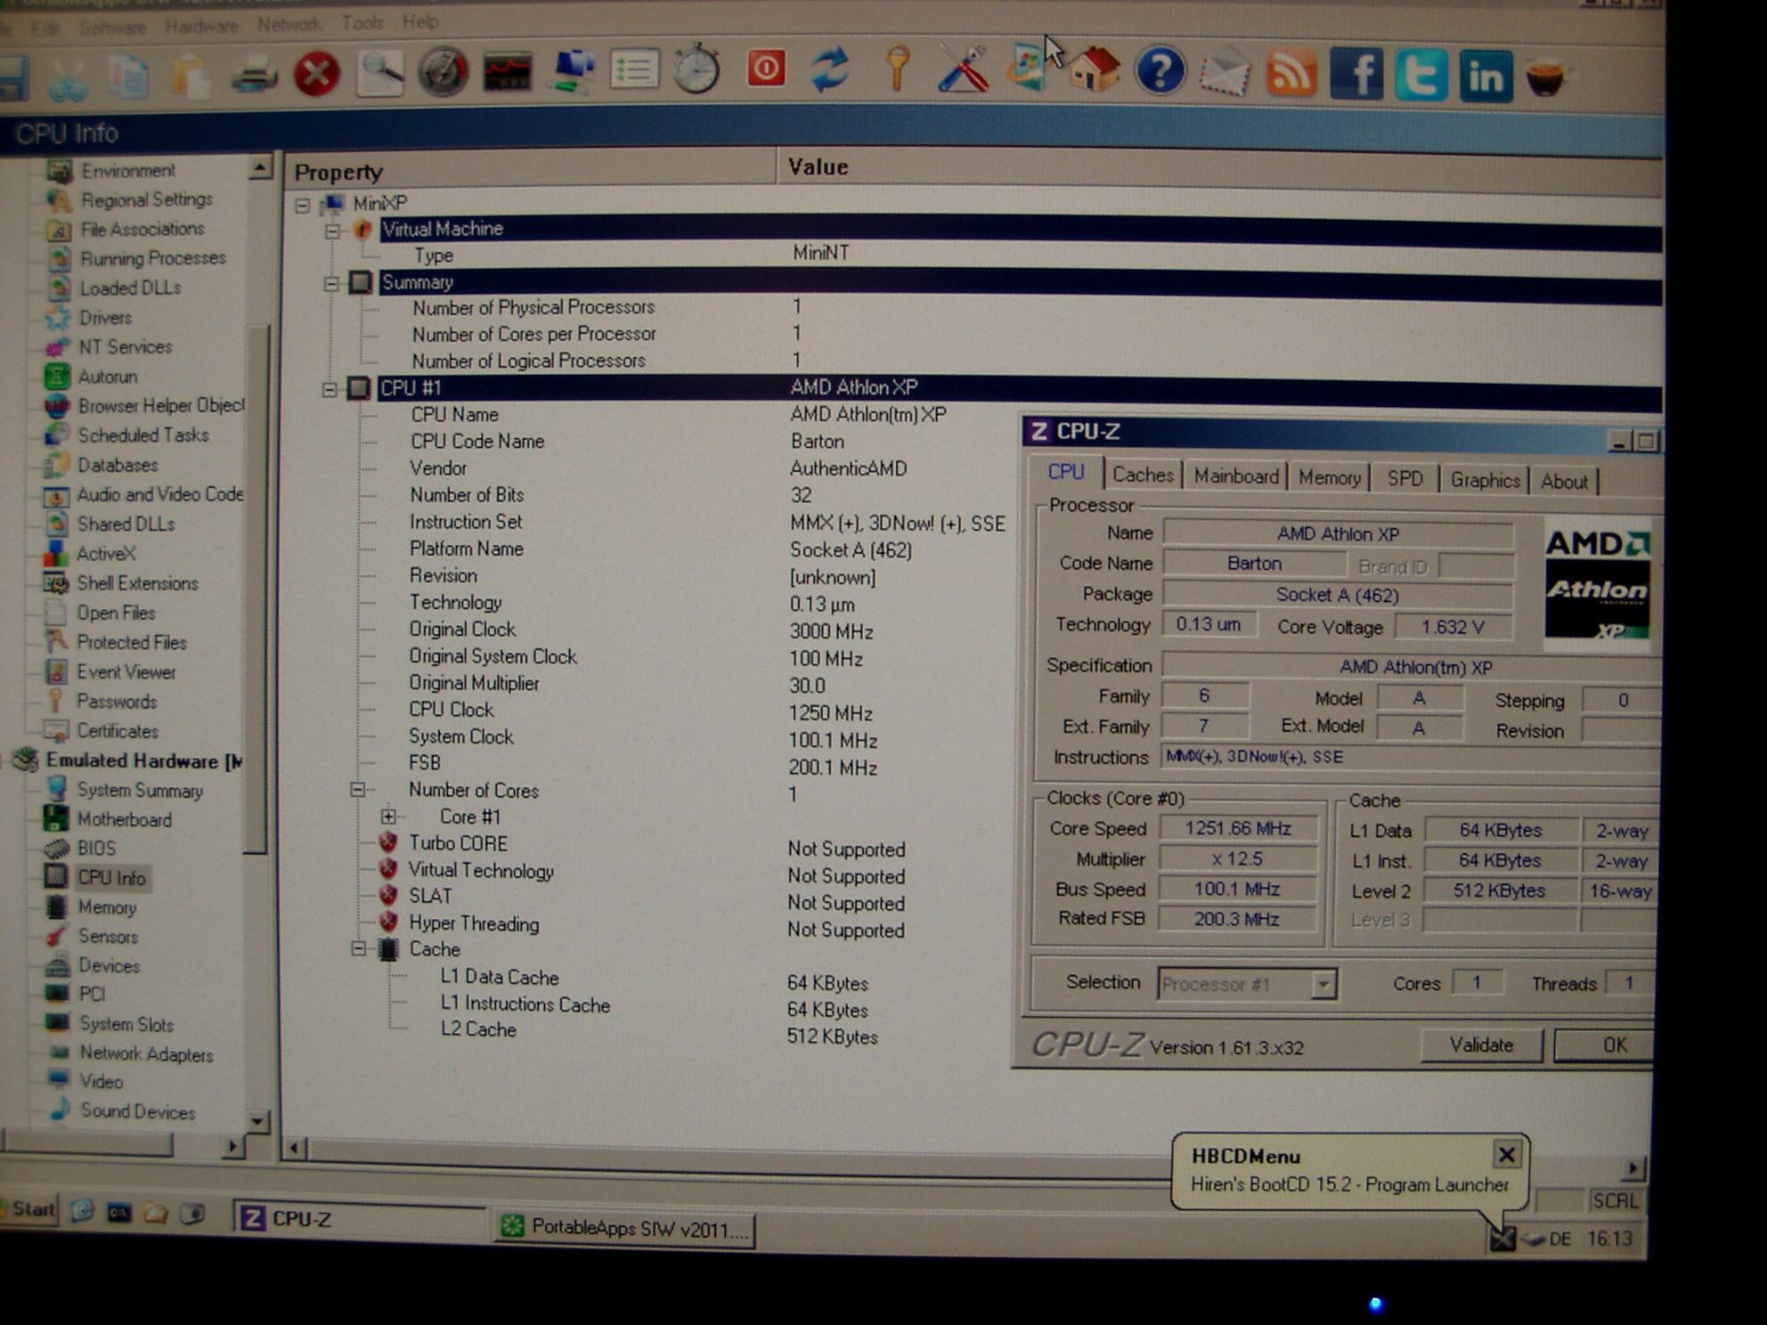Click the network computers icon
The image size is (1767, 1325).
(572, 70)
